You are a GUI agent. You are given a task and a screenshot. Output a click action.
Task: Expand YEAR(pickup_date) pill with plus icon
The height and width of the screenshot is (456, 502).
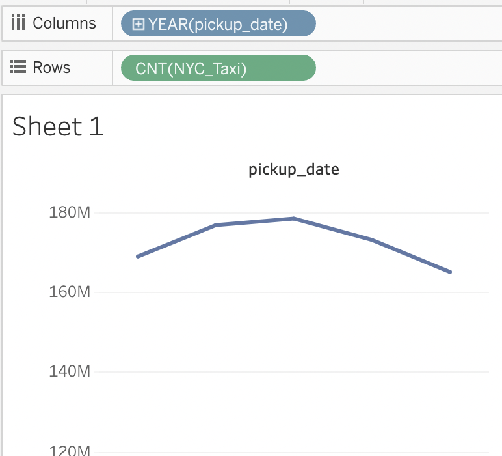[139, 24]
